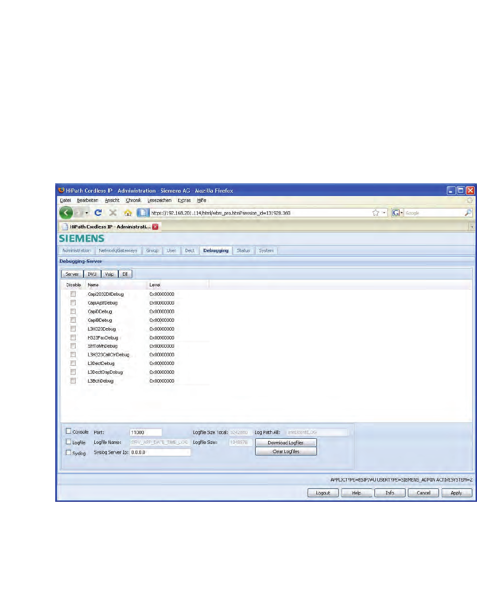Click the browser URL address field

click(260, 213)
